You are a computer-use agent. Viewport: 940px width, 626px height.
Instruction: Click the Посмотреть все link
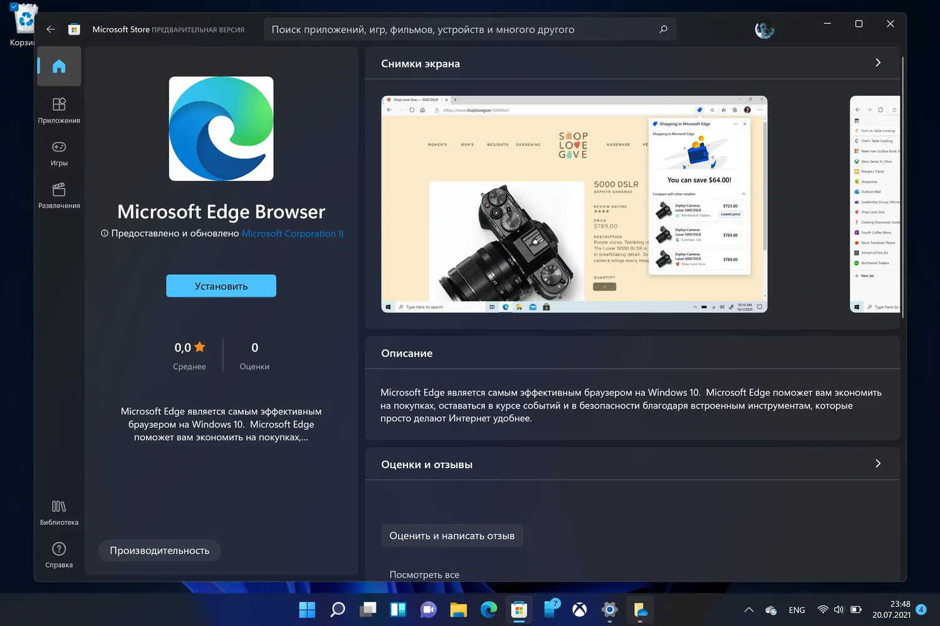point(424,575)
